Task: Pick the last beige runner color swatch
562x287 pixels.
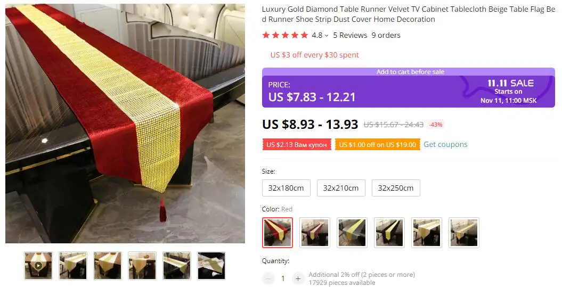Action: 464,233
